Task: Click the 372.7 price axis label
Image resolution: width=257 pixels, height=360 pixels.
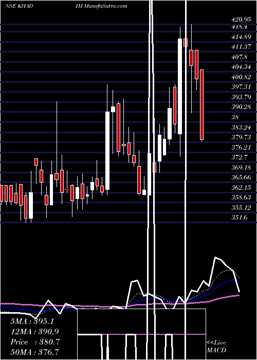Action: [x=240, y=157]
